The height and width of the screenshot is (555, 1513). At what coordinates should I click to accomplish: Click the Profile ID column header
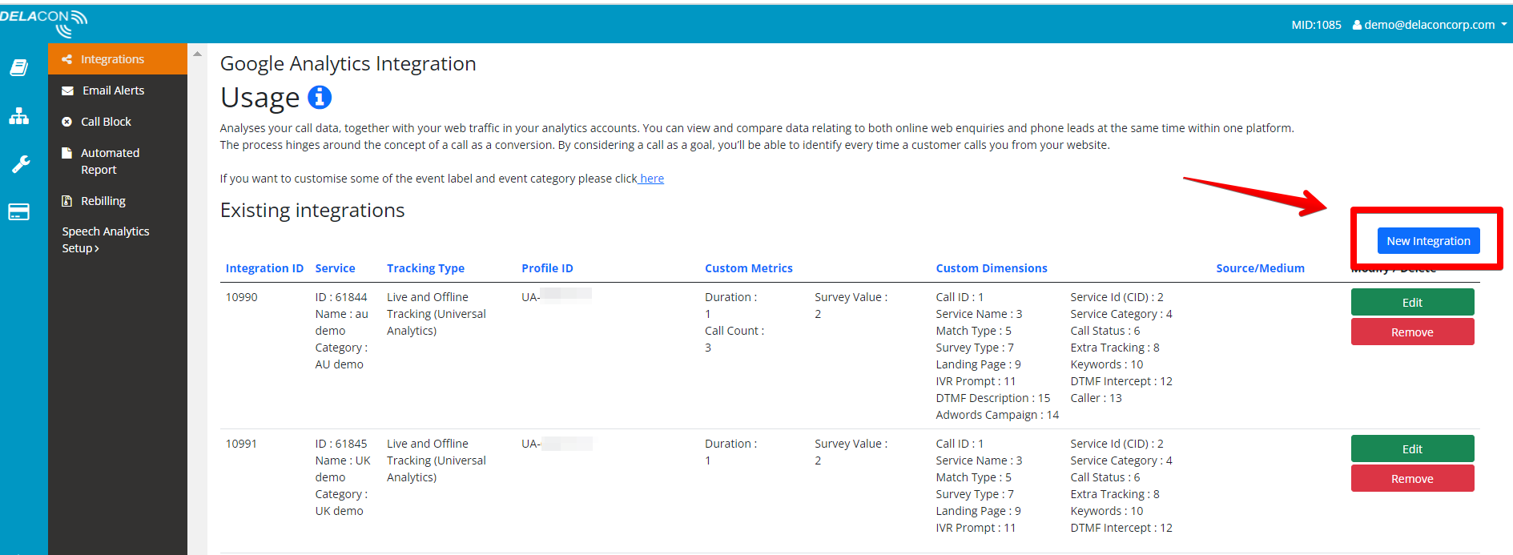click(x=547, y=268)
